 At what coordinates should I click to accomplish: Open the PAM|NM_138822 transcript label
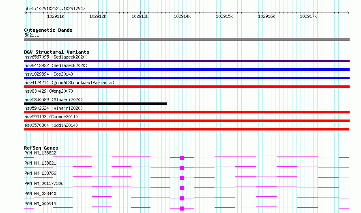point(40,153)
